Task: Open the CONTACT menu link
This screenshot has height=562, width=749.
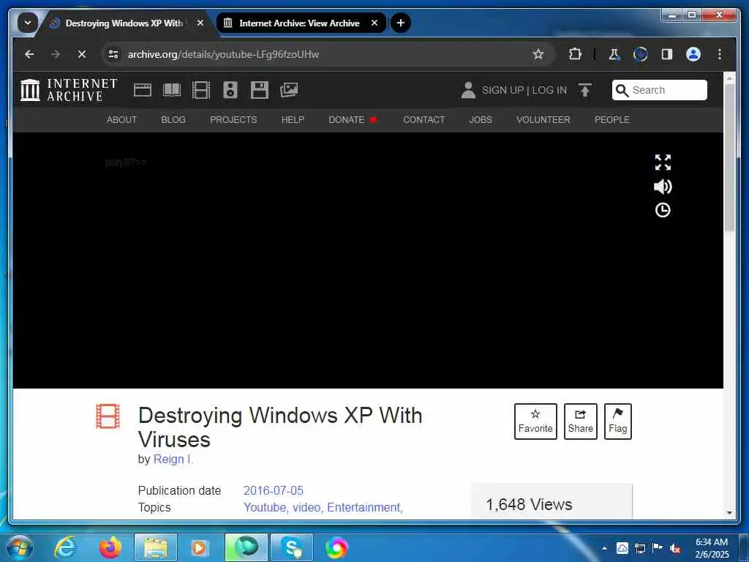Action: (x=424, y=119)
